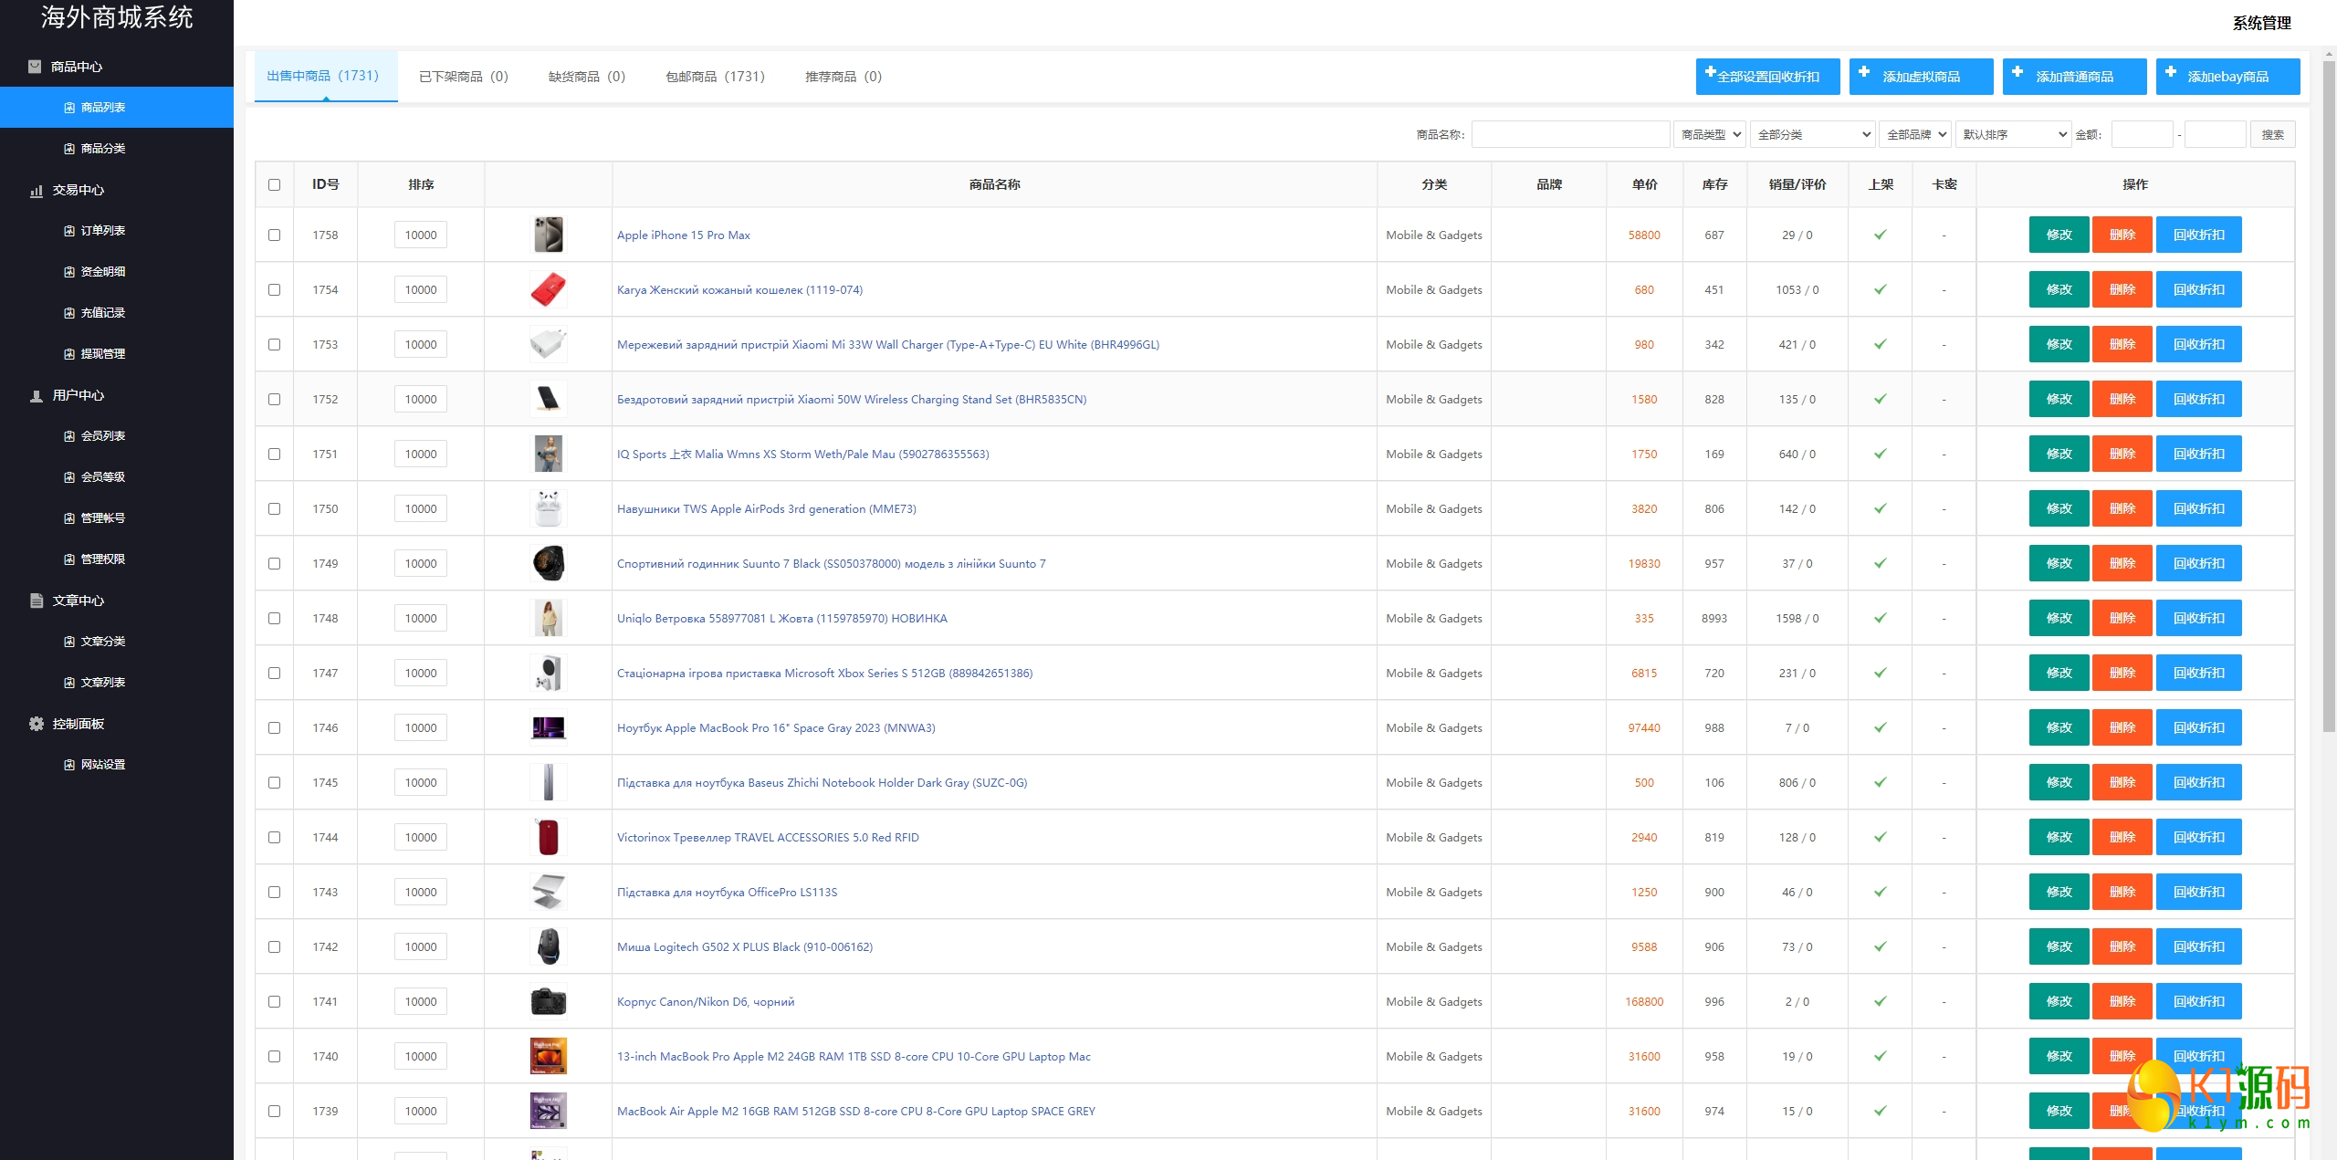Click the 文章中心 document icon
The height and width of the screenshot is (1160, 2337).
point(37,601)
